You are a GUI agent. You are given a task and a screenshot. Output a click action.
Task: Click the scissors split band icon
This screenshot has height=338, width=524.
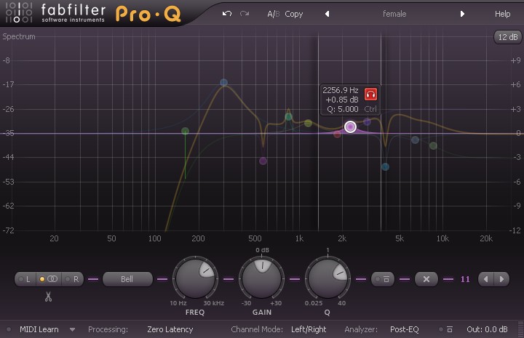point(49,297)
